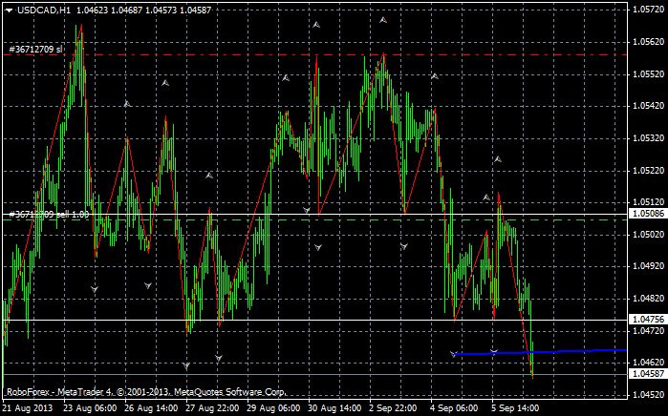Select the #36712709 sell 1.00 order label
Screen dimensions: 668x416
[x=49, y=215]
